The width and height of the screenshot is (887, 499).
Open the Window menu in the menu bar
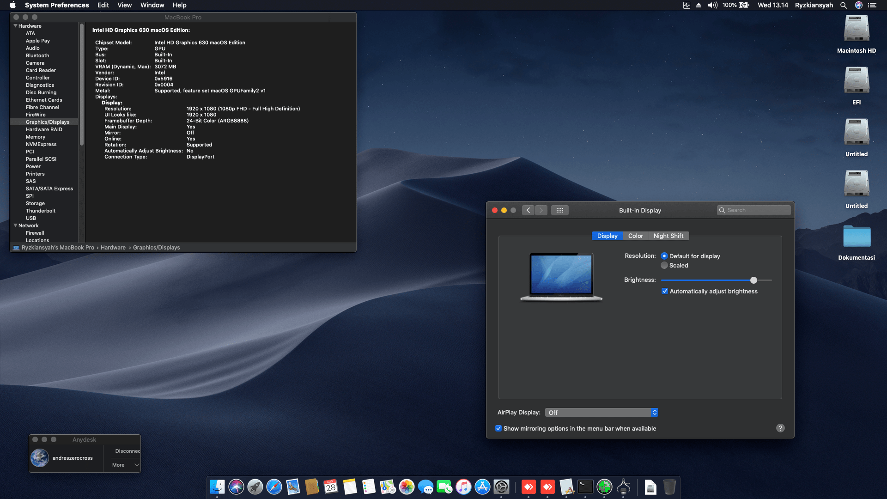[152, 5]
